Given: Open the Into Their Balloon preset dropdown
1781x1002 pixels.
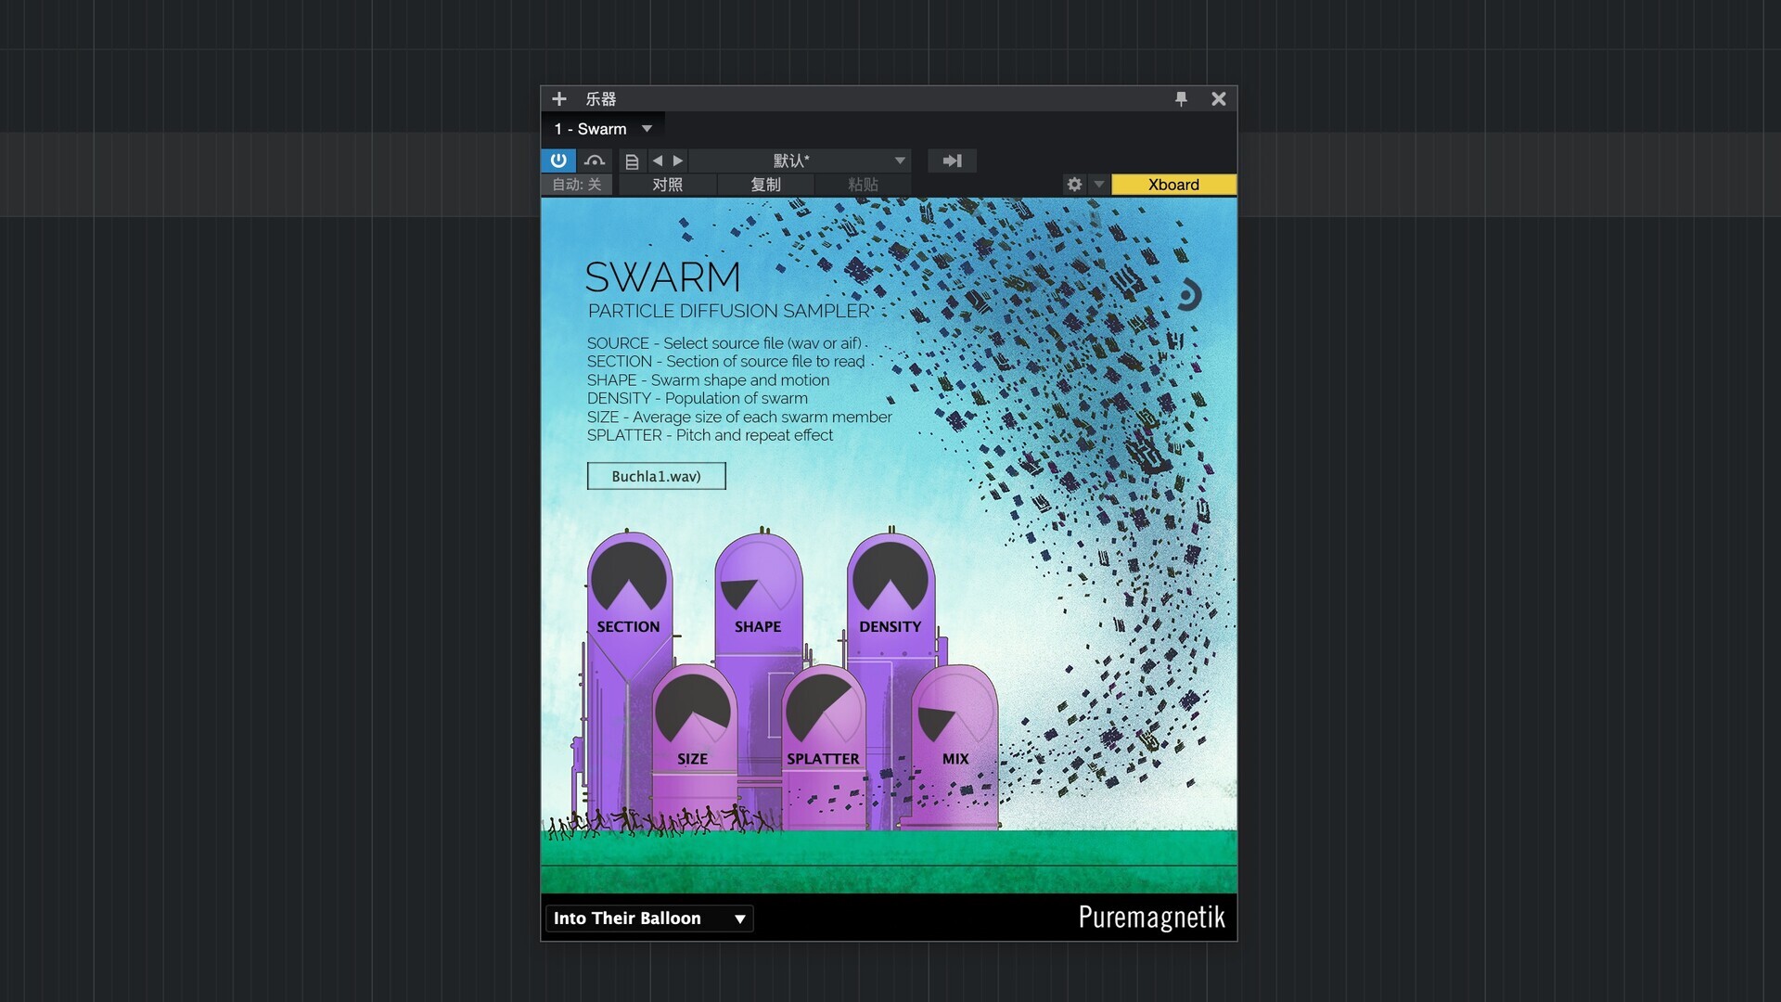Looking at the screenshot, I should click(649, 918).
